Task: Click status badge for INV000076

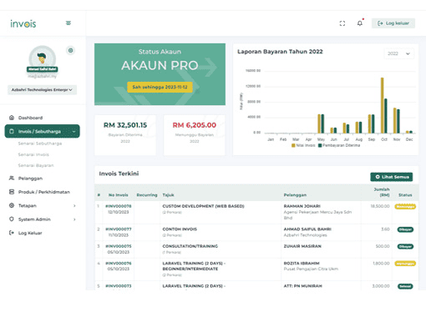Action: pyautogui.click(x=405, y=264)
